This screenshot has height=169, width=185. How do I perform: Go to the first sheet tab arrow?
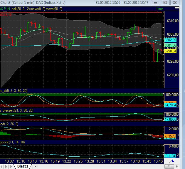pos(2,167)
